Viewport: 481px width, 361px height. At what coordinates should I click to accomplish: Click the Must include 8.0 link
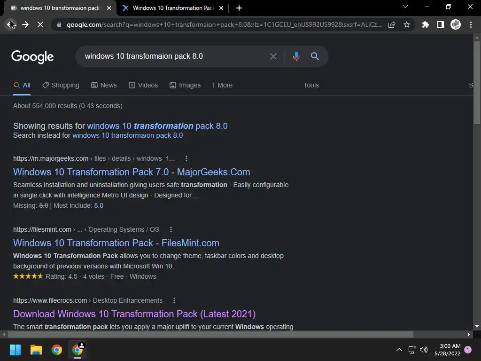99,205
